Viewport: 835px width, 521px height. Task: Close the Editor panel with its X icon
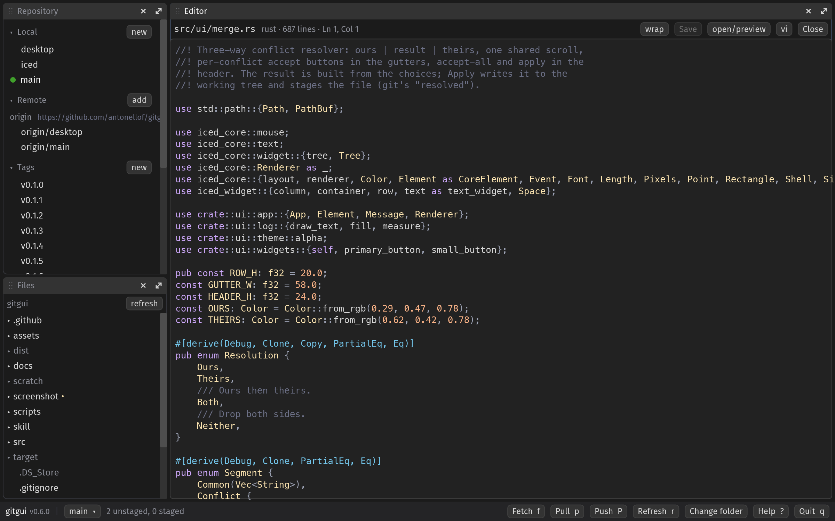(808, 11)
